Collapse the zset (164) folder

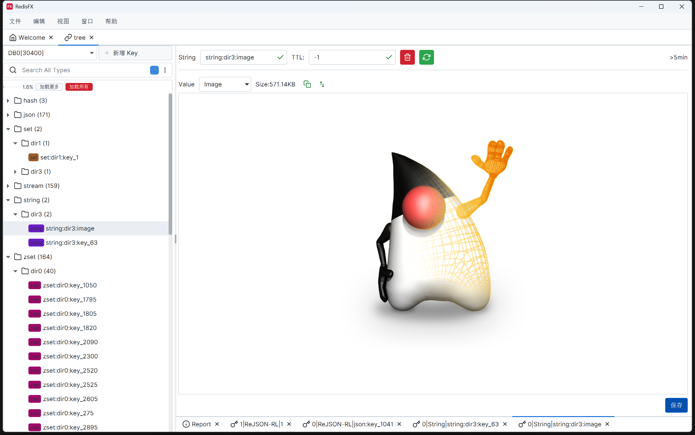point(8,257)
